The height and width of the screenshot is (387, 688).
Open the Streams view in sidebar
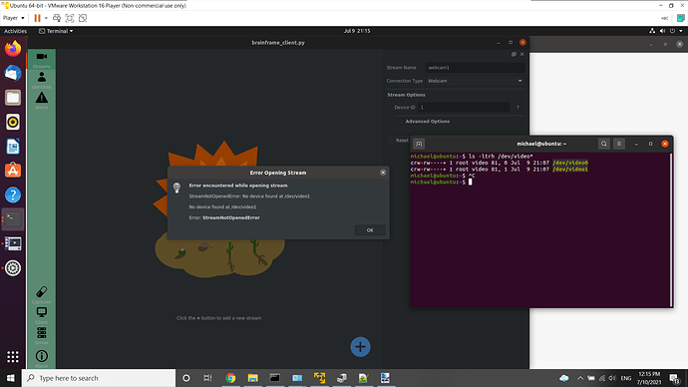pos(41,60)
